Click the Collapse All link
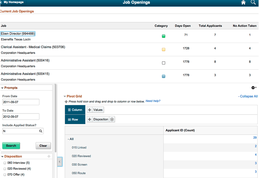This screenshot has width=259, height=178. pos(248,96)
